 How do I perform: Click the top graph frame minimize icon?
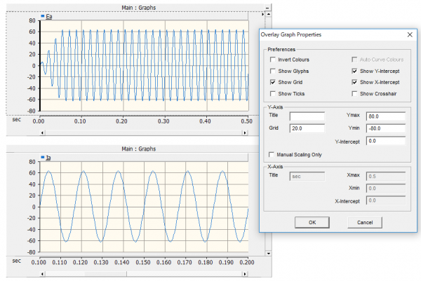267,8
